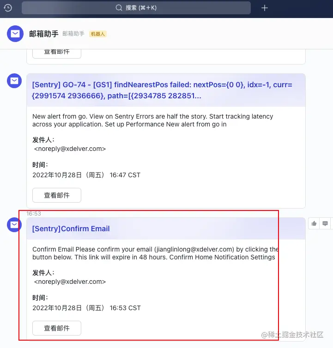Click 查看邮件 under the Confirm Email message
Viewport: 333px width, 348px height.
pos(57,328)
